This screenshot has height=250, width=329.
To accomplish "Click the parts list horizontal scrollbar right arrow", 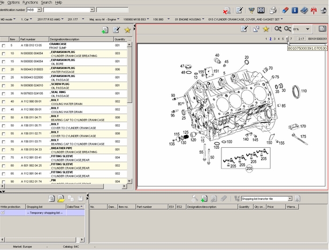I will click(x=124, y=186).
